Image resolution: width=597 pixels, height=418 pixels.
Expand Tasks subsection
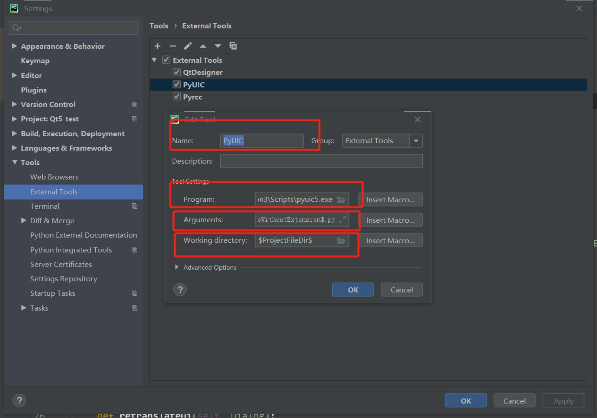pyautogui.click(x=24, y=308)
